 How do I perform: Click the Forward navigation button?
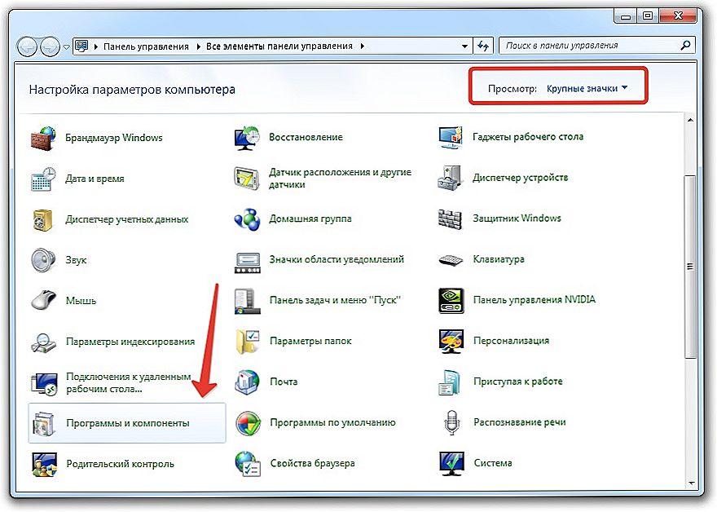50,46
